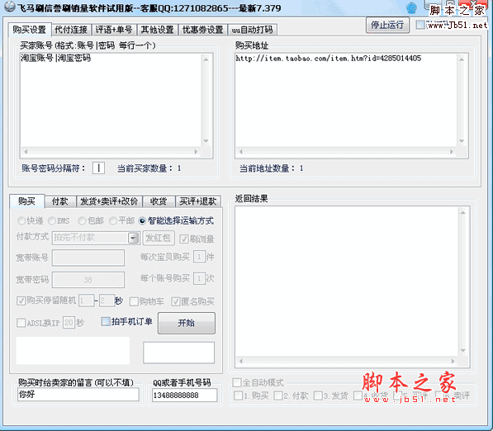Click the 宽带密码 input field
Viewport: 493px width, 431px height.
coord(88,280)
